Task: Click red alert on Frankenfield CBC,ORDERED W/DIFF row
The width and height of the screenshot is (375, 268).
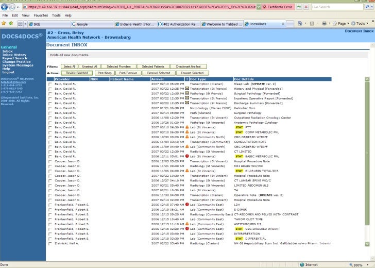Action: [x=187, y=228]
